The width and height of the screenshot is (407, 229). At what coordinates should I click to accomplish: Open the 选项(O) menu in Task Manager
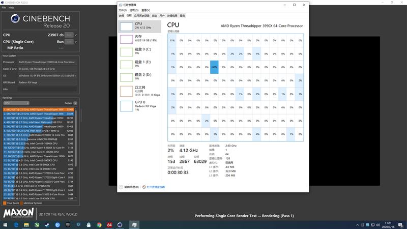134,10
